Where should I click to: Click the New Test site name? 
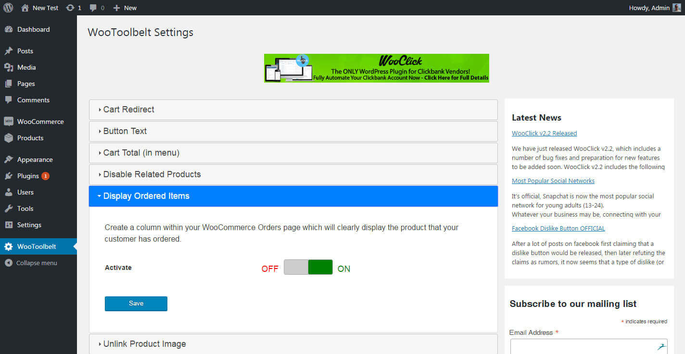[x=45, y=8]
